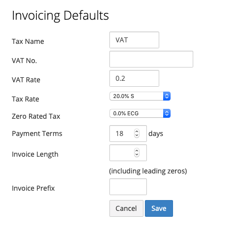
Task: Focus the empty VAT No. field
Action: click(x=151, y=59)
